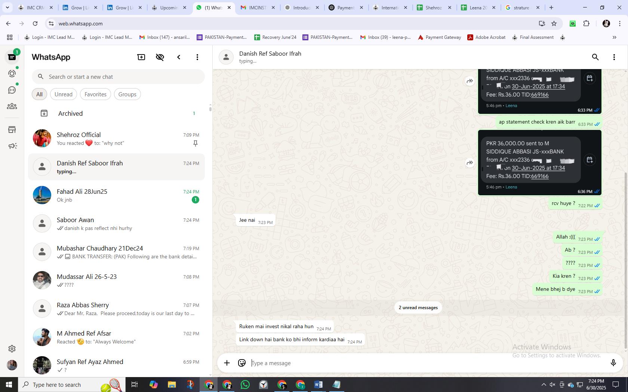Open Shehroz Official chat
The height and width of the screenshot is (392, 628).
(x=117, y=139)
